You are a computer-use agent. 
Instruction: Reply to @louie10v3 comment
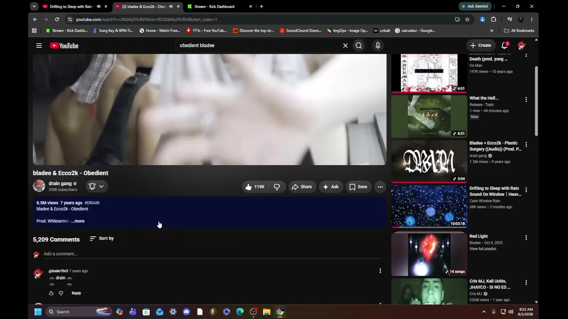click(76, 293)
